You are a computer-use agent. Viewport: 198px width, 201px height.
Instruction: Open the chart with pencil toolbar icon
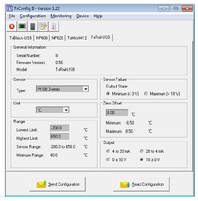(43, 26)
